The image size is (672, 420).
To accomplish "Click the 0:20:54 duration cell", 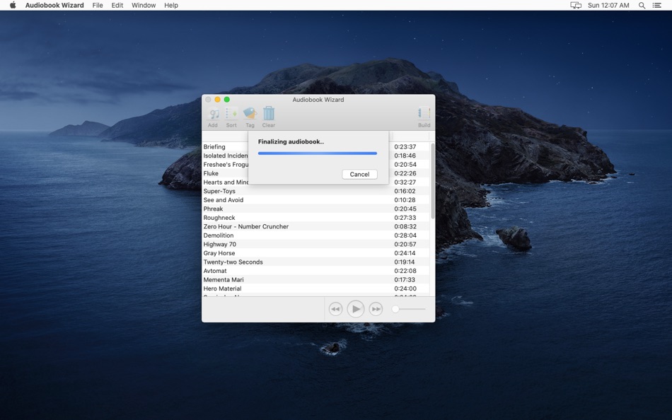I will click(405, 165).
